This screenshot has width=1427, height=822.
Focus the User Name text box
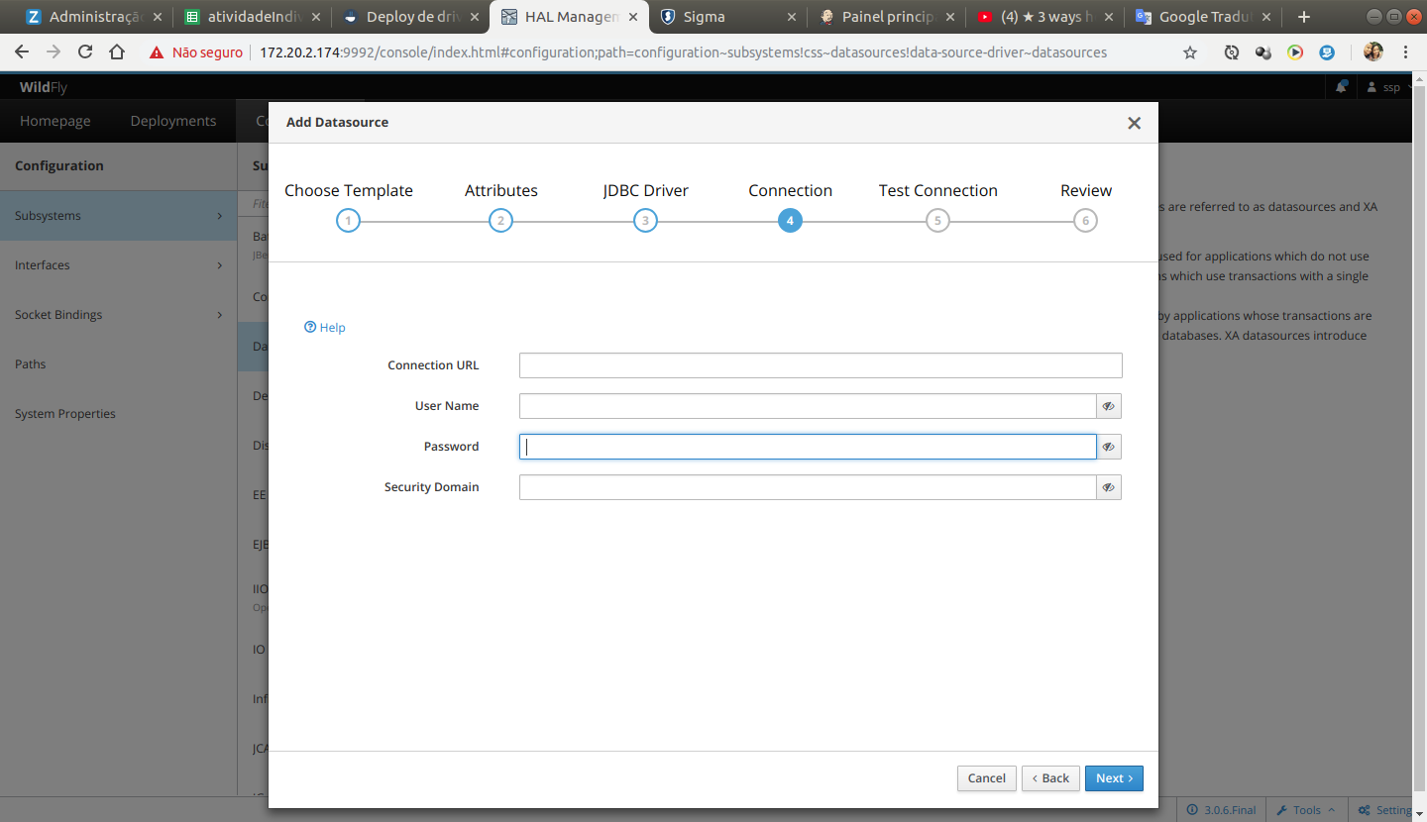click(808, 406)
